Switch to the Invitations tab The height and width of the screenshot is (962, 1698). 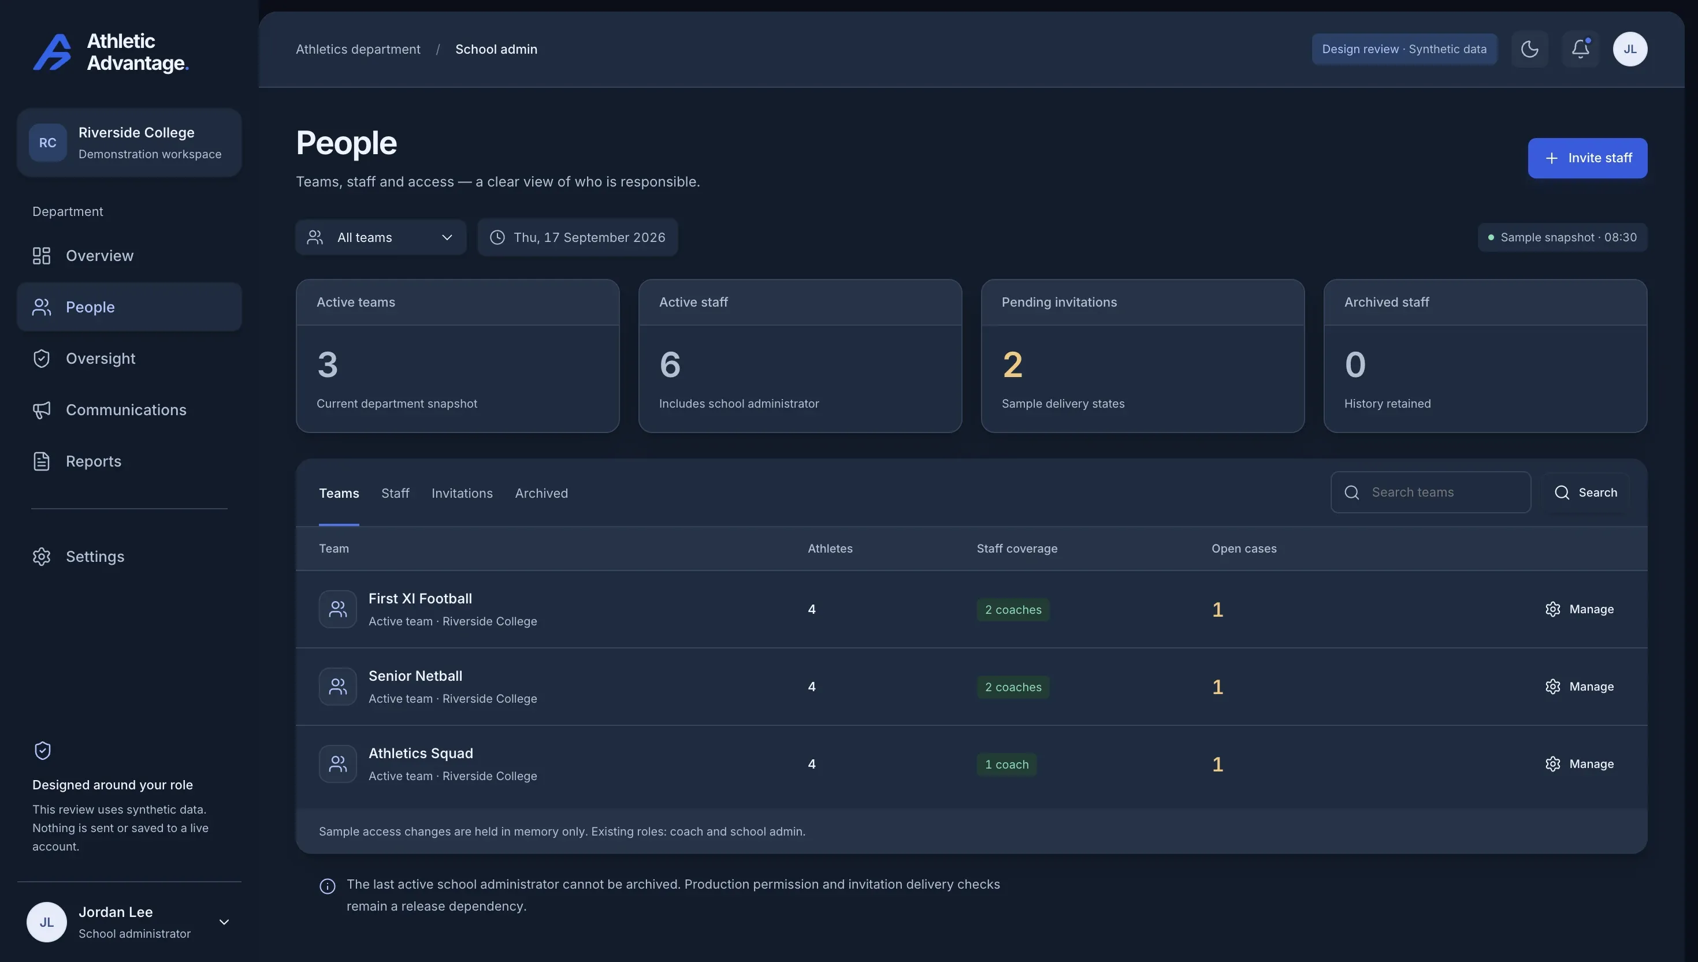point(462,494)
